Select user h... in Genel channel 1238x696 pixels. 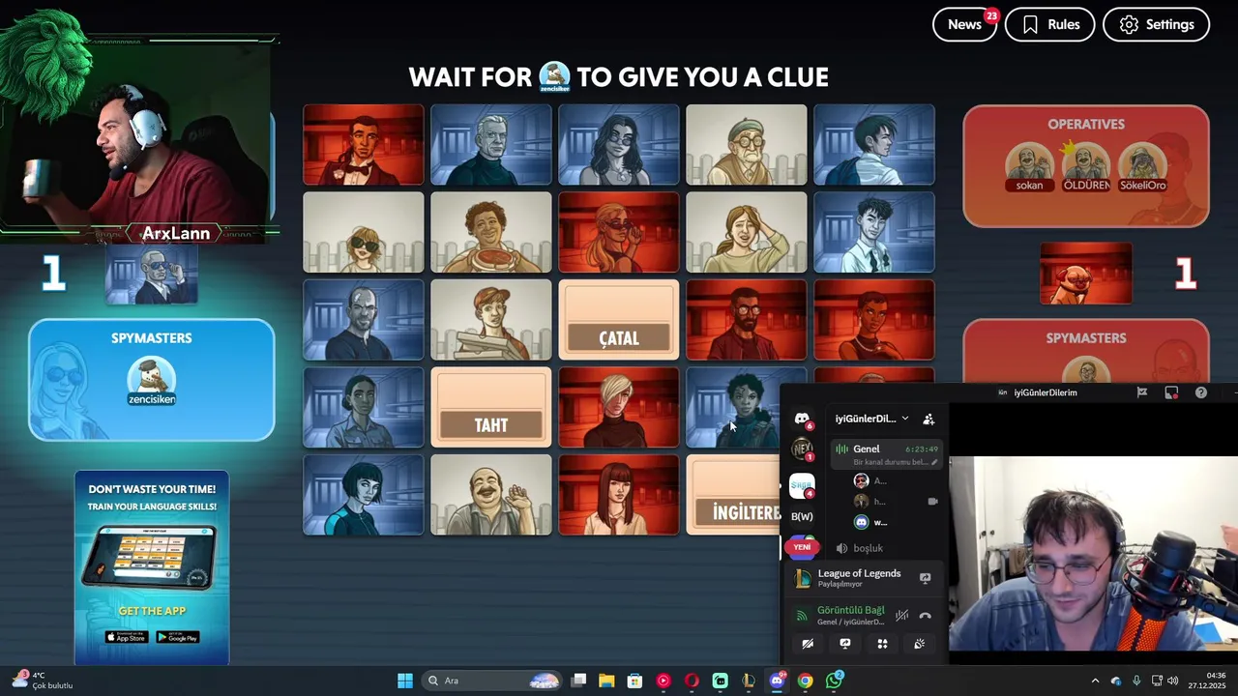coord(870,502)
